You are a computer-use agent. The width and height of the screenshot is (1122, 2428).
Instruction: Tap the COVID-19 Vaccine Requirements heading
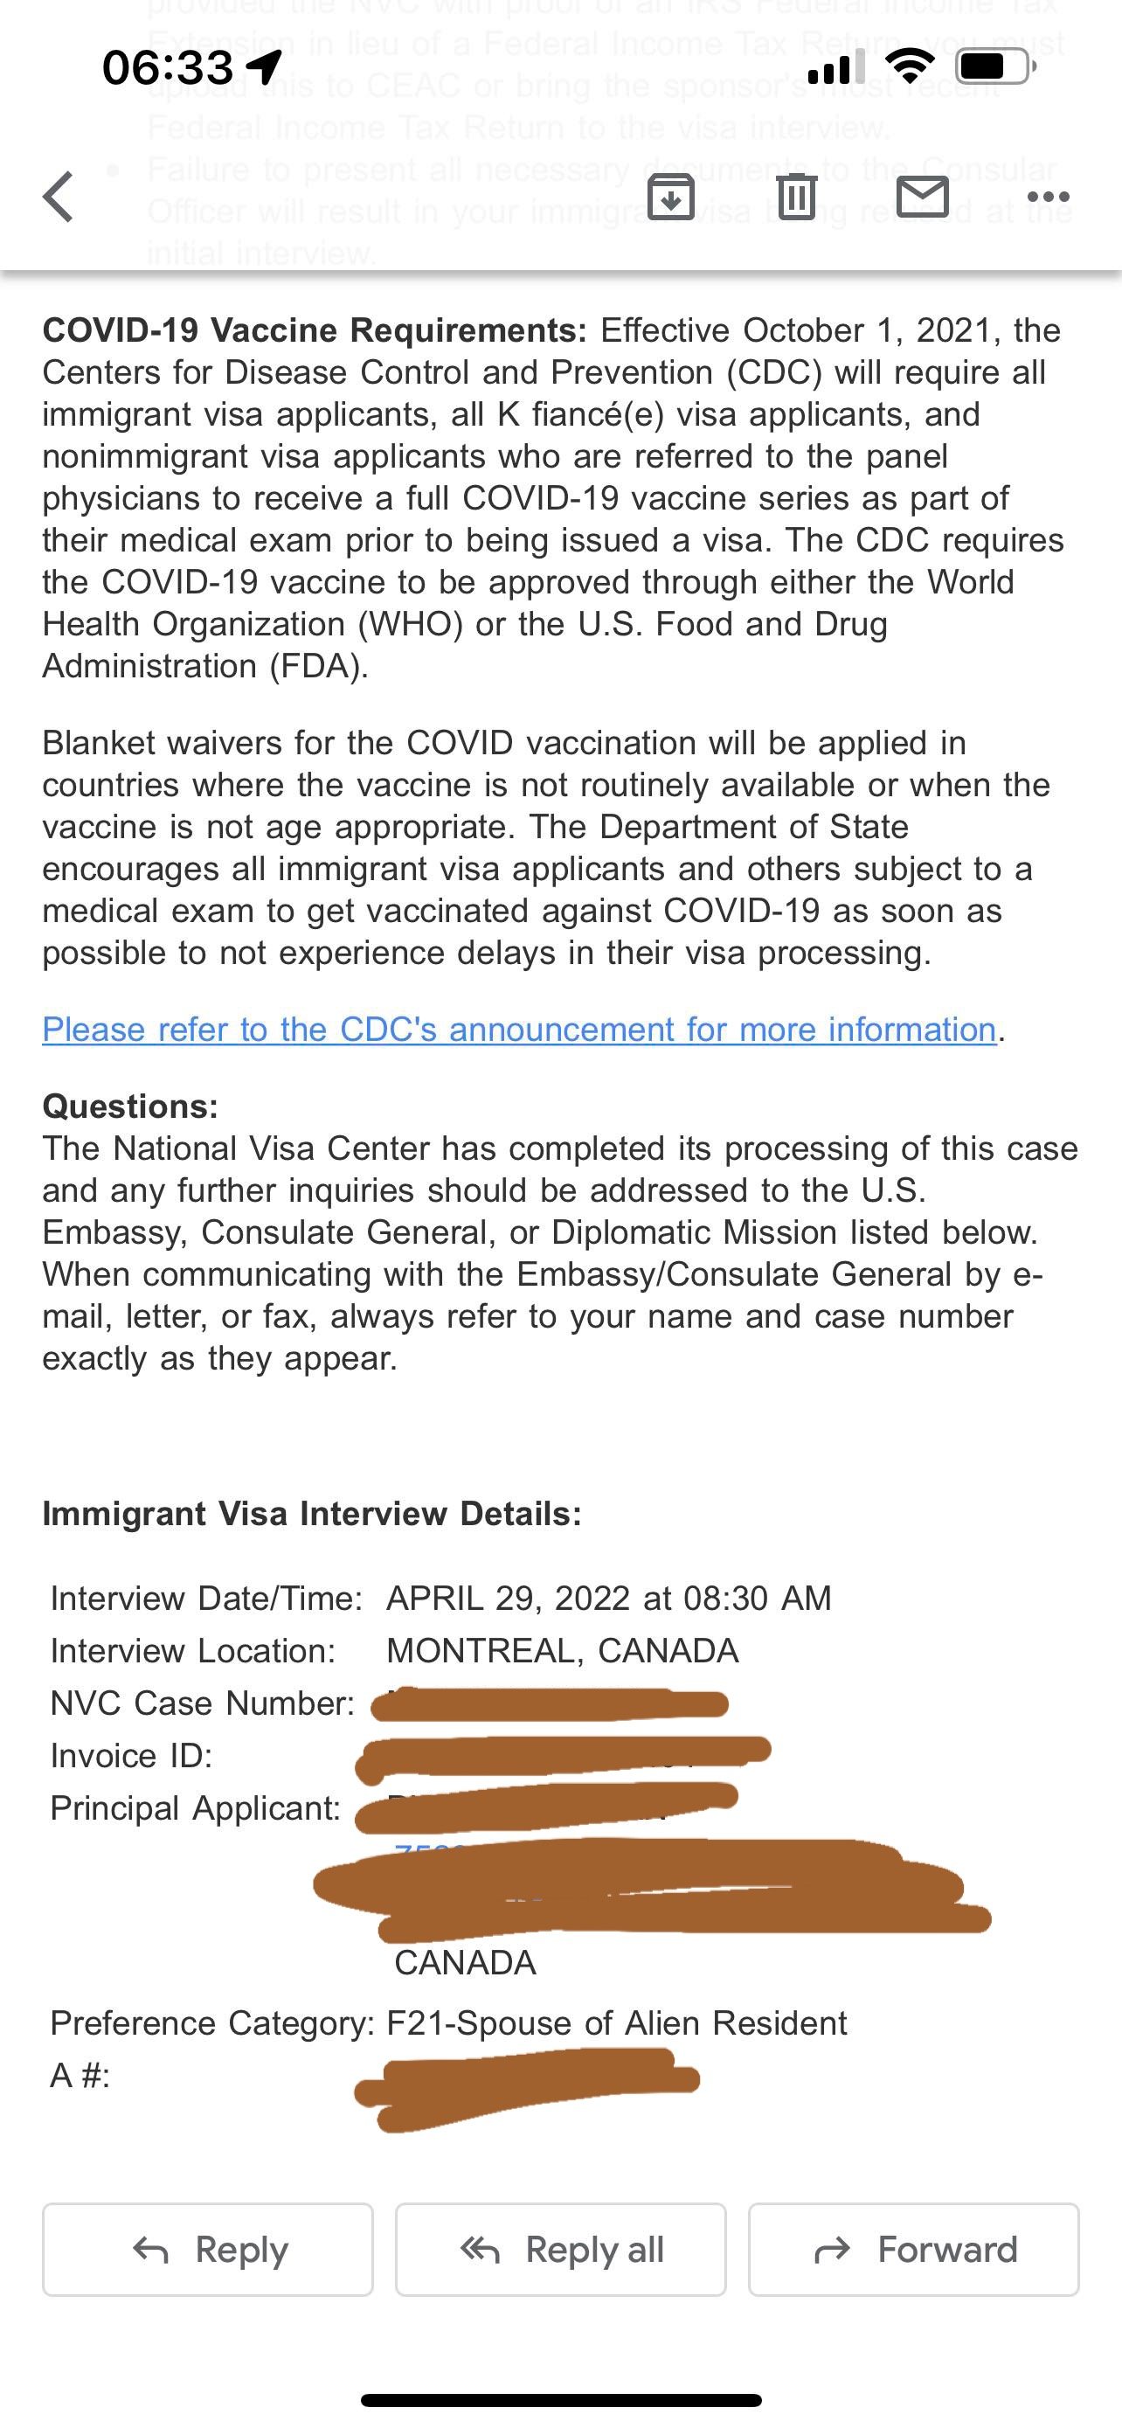(315, 330)
